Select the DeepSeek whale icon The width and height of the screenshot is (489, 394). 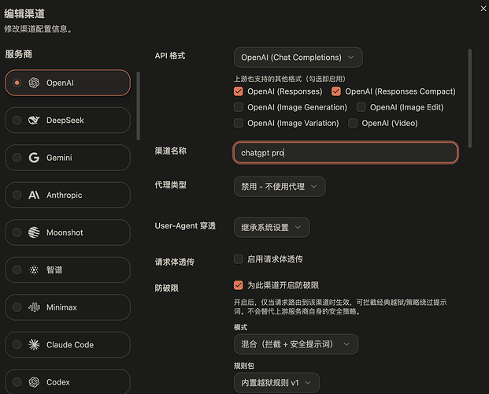tap(34, 121)
